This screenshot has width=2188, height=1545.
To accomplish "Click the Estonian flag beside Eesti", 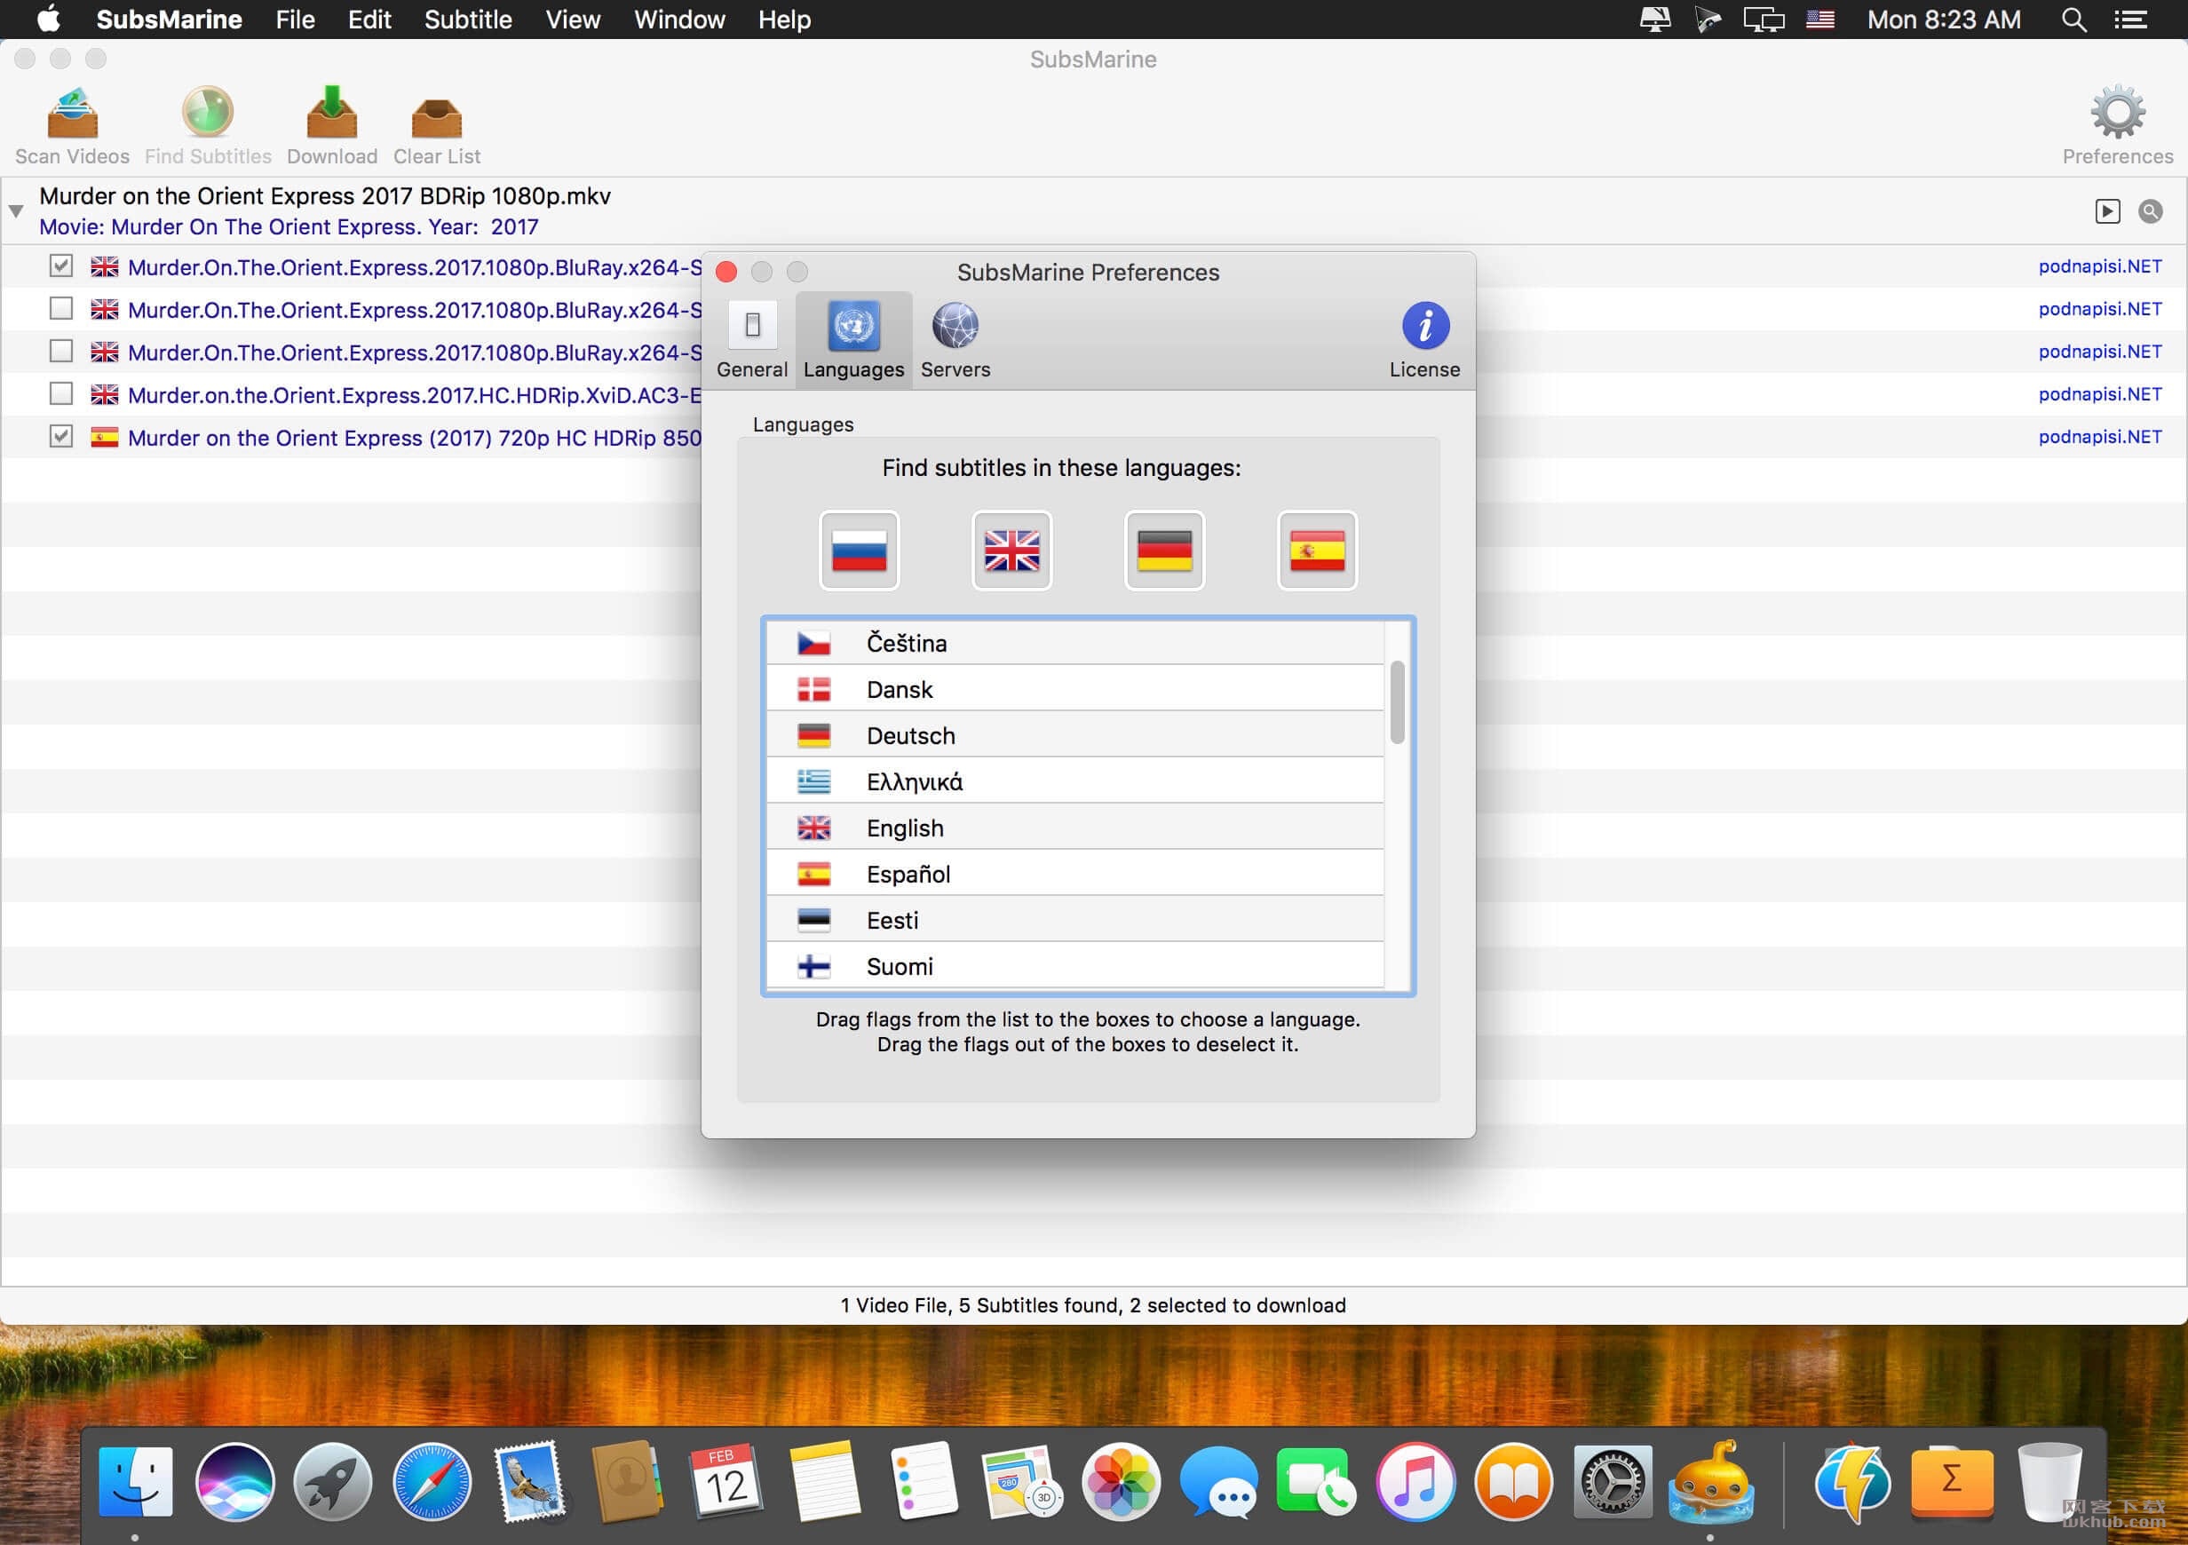I will tap(813, 921).
